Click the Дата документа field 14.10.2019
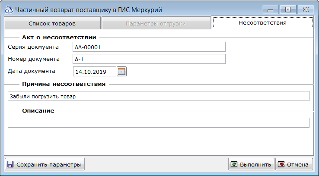Image resolution: width=319 pixels, height=176 pixels. 95,72
